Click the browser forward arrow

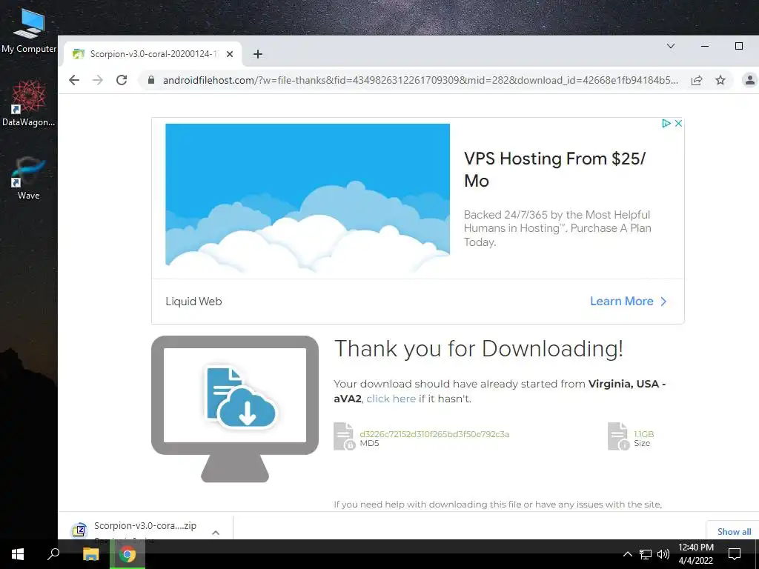click(x=98, y=80)
